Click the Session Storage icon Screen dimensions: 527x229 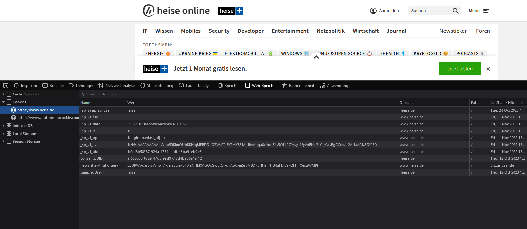click(9, 141)
